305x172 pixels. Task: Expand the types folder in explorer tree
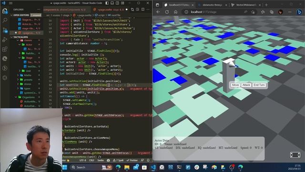27,88
